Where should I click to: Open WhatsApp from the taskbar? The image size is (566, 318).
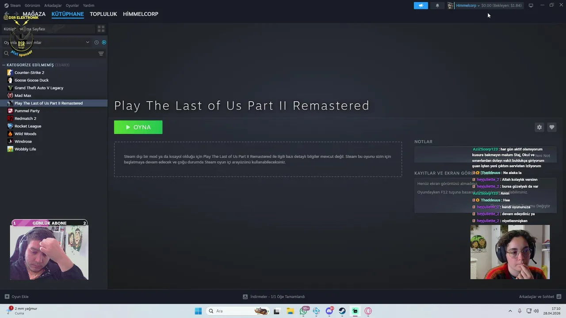[x=303, y=311]
